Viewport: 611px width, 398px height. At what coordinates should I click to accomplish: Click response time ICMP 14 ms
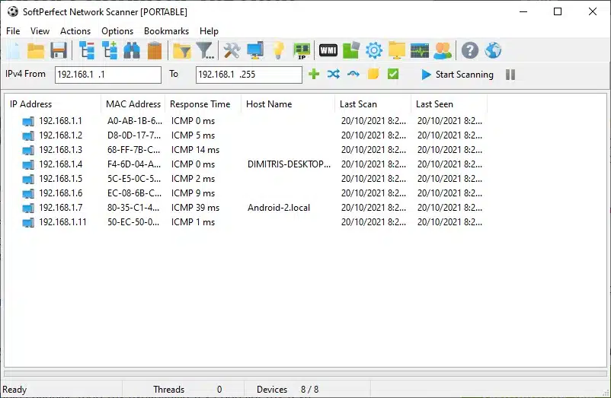click(195, 150)
